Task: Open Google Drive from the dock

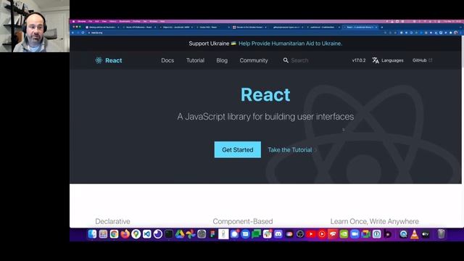Action: 180,234
